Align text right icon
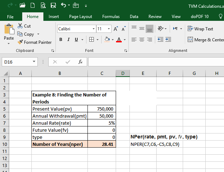This screenshot has width=224, height=172. 150,40
